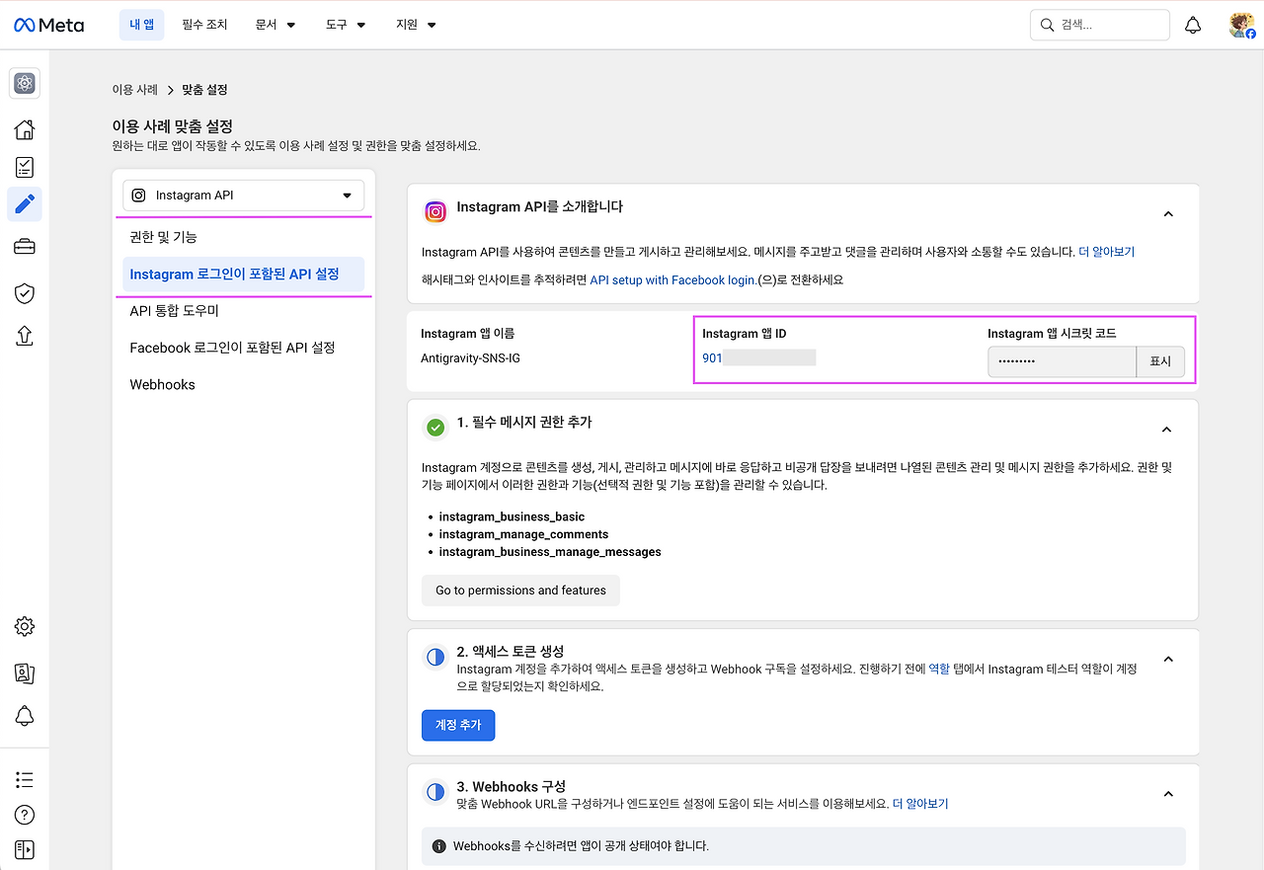Follow the API setup with Facebook login link

pos(672,280)
